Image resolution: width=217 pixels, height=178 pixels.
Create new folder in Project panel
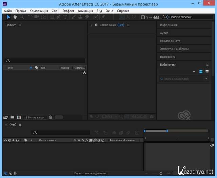(12, 117)
